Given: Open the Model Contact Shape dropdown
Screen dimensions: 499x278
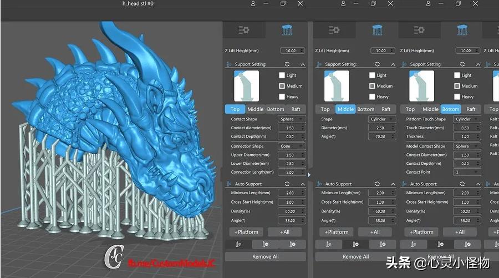Looking at the screenshot, I should tap(467, 146).
